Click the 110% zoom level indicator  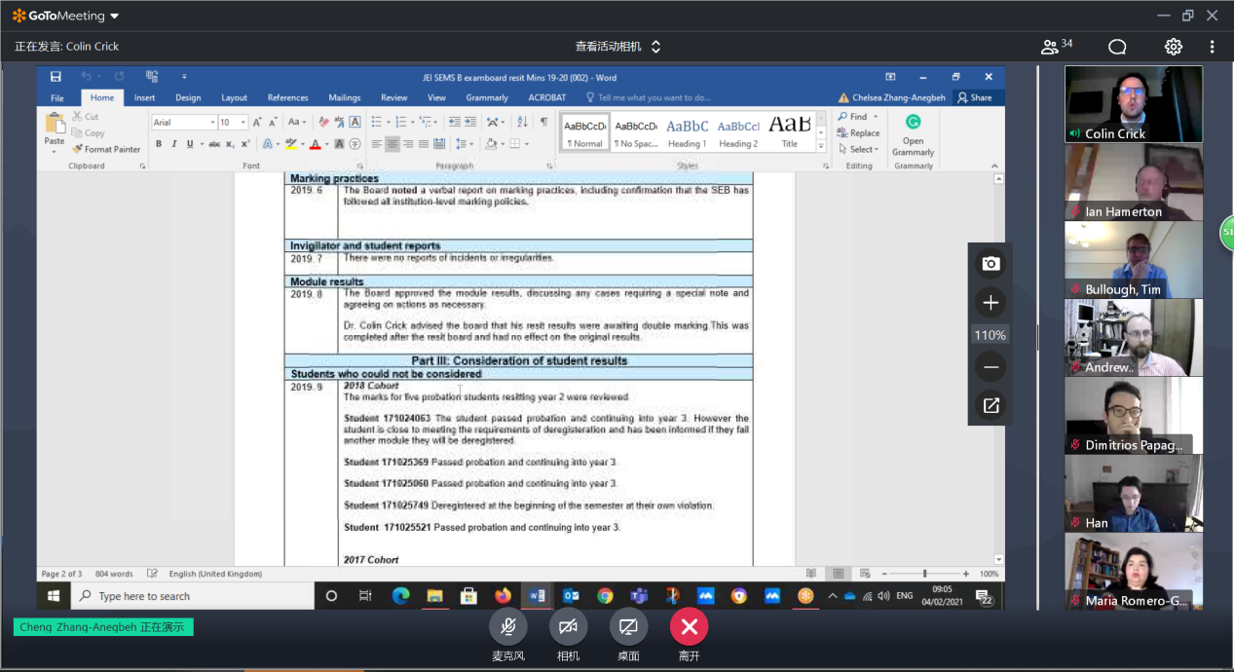click(x=991, y=335)
